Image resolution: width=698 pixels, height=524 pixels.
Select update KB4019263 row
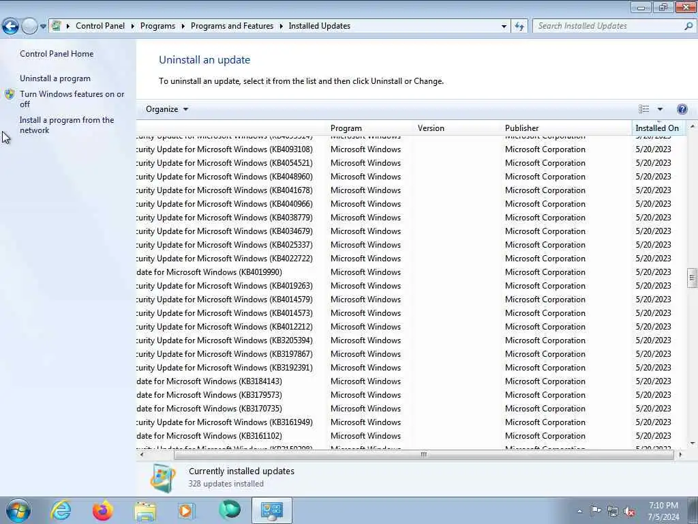pos(412,286)
